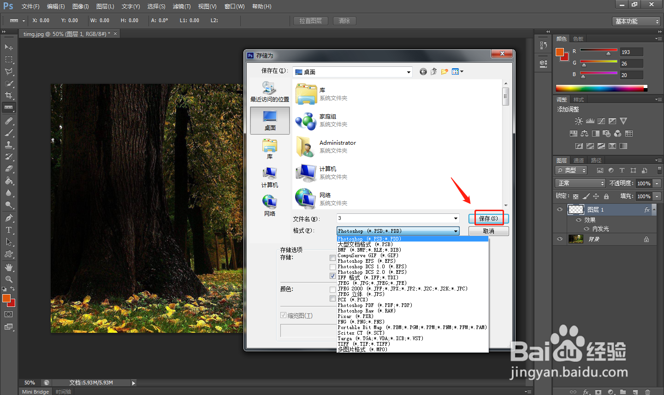Lock all for layer 图层 1
Viewport: 664px width, 395px height.
(x=606, y=196)
